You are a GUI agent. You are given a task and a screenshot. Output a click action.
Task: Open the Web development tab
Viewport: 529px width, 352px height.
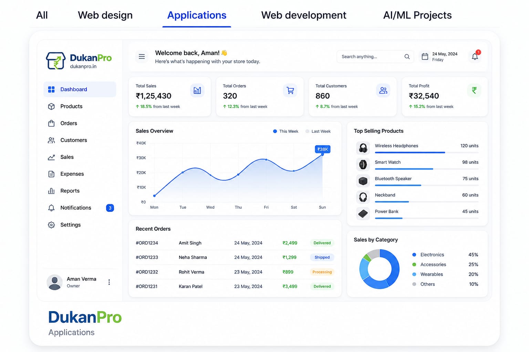(303, 15)
